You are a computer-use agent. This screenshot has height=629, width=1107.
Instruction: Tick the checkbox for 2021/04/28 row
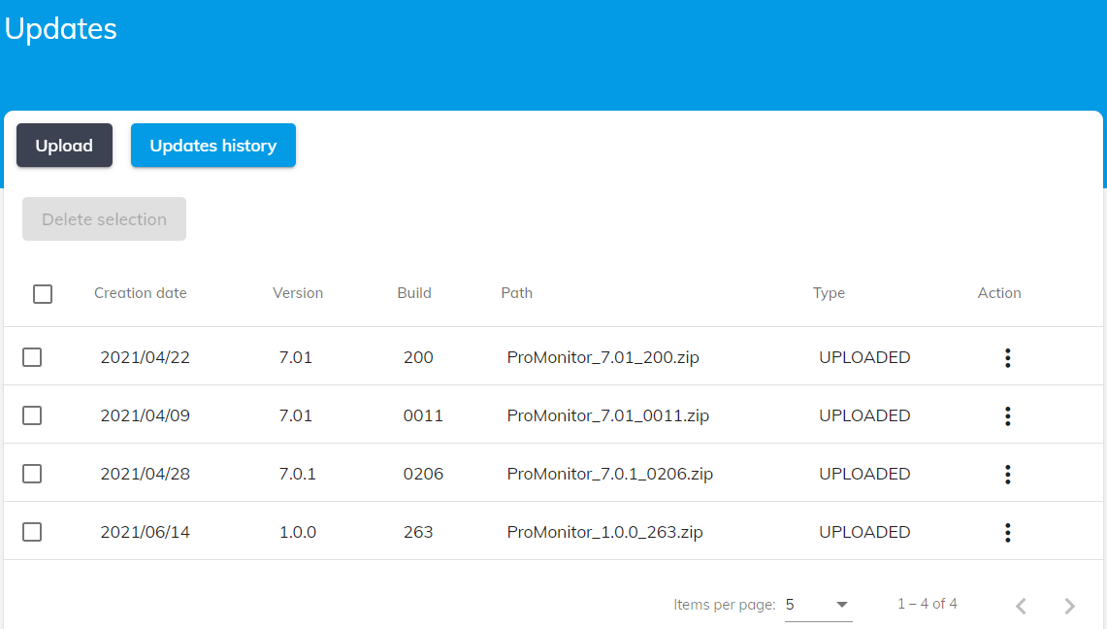32,474
